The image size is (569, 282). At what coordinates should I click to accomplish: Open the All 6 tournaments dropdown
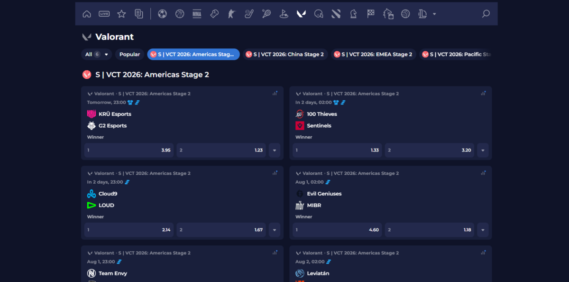click(x=97, y=54)
